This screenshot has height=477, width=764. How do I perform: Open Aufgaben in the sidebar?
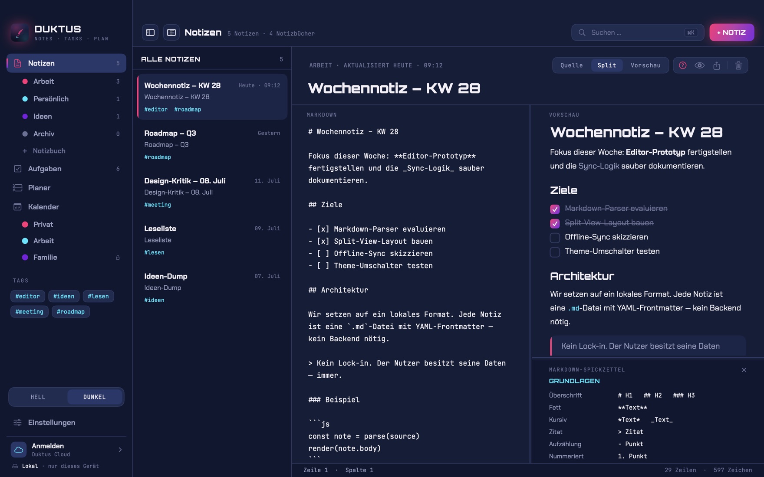(66, 169)
